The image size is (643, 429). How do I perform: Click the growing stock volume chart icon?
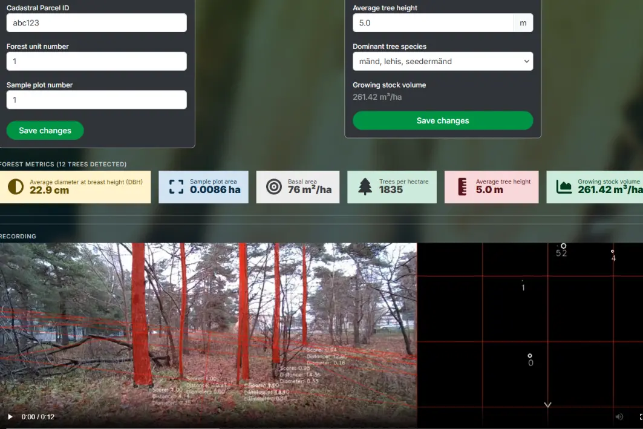[564, 187]
